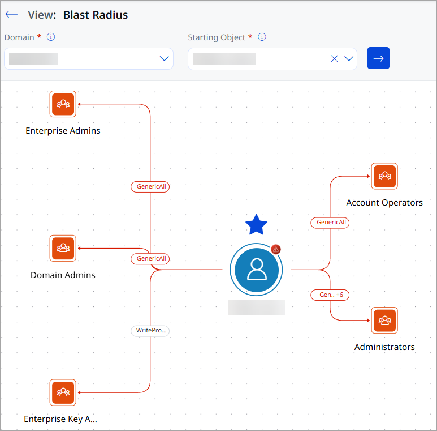Screen dimensions: 437x431
Task: Expand the Gen.. +6 edge label
Action: [330, 295]
